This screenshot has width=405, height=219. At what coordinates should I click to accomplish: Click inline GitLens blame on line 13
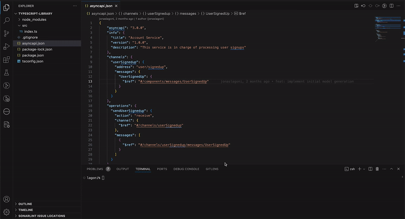click(287, 81)
